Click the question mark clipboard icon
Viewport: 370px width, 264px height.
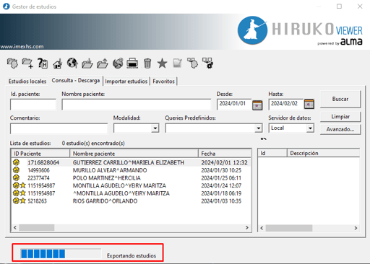click(43, 63)
